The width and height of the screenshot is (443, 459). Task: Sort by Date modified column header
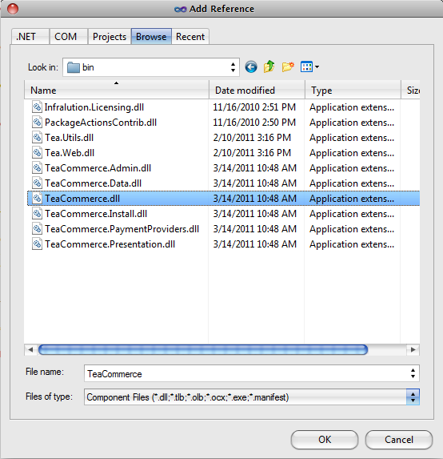(x=257, y=90)
